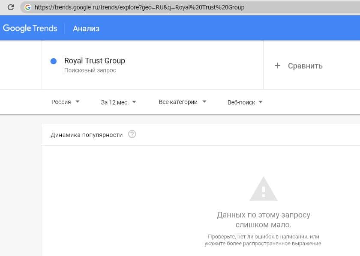Open the Все категории dropdown
The image size is (360, 256).
pyautogui.click(x=183, y=102)
